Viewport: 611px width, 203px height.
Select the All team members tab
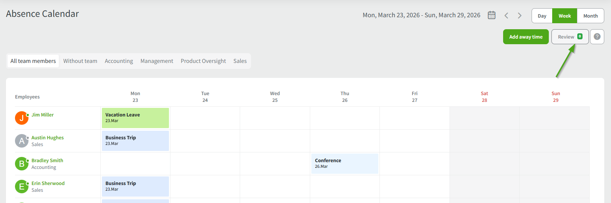pyautogui.click(x=33, y=61)
